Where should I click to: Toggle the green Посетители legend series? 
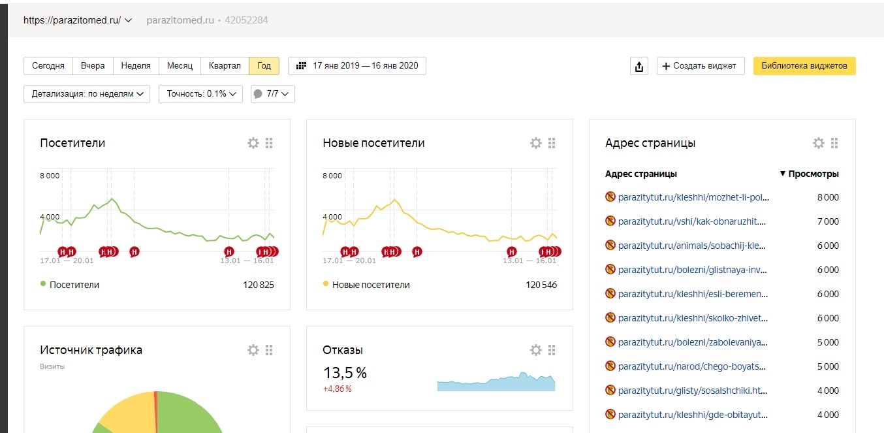(x=70, y=285)
